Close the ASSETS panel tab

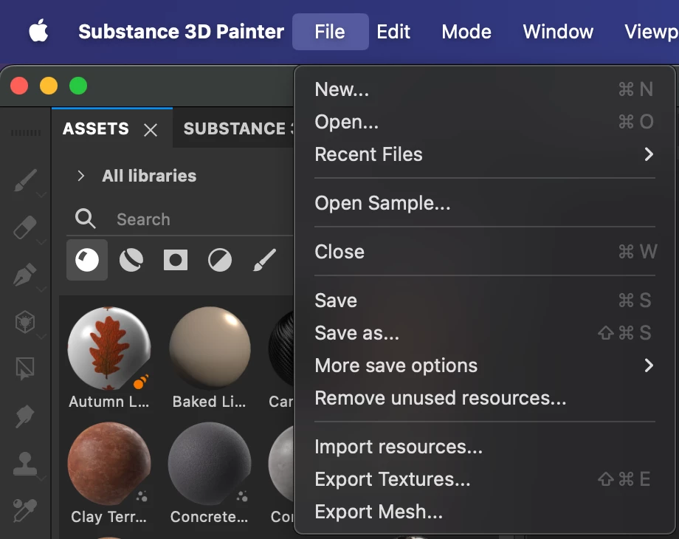[x=151, y=129]
